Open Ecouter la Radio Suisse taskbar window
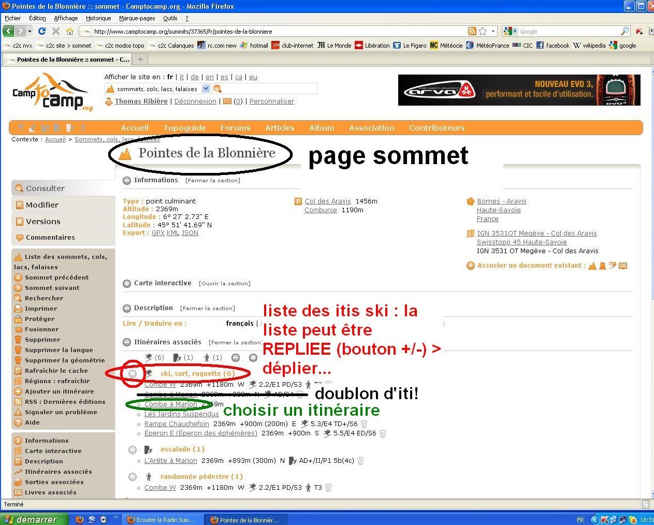 coord(162,520)
